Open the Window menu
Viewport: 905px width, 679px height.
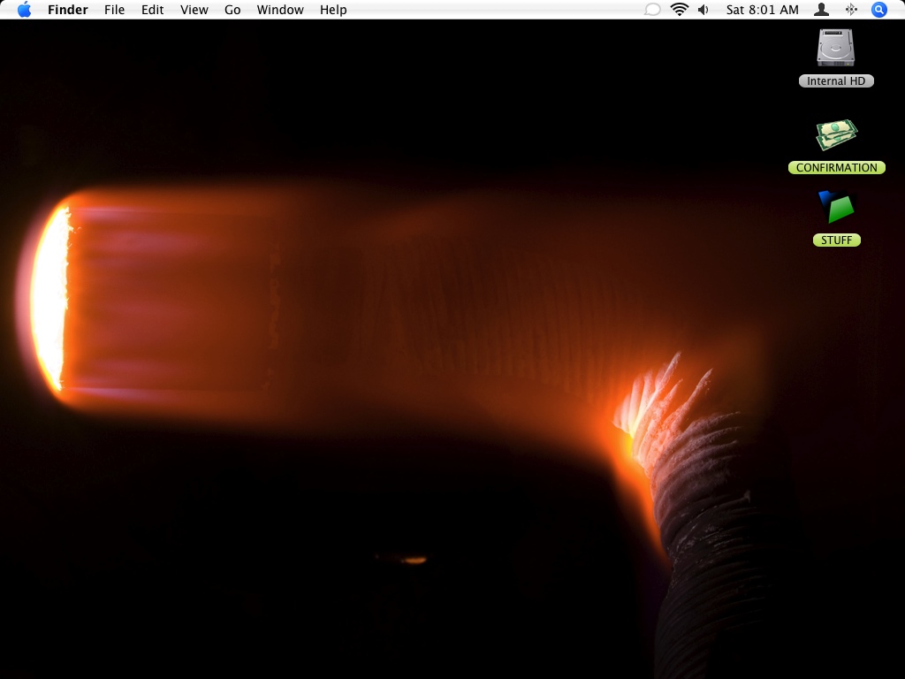(280, 10)
